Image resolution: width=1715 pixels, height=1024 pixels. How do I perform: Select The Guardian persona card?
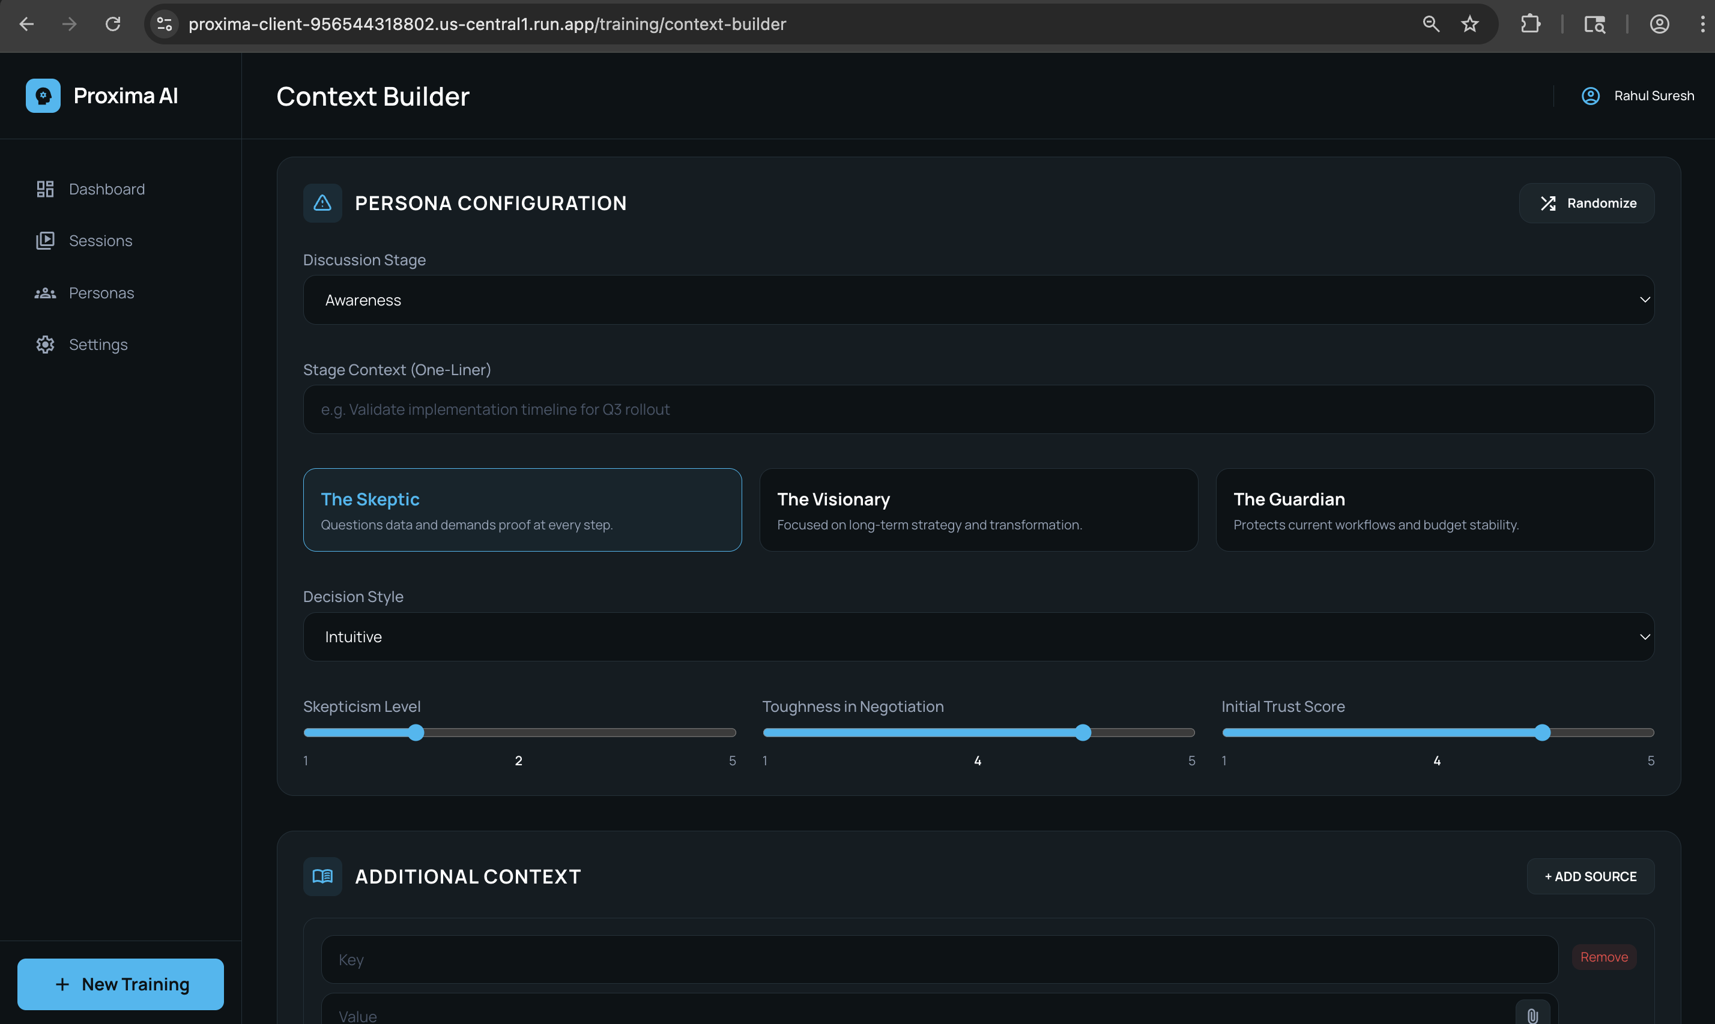(1435, 510)
